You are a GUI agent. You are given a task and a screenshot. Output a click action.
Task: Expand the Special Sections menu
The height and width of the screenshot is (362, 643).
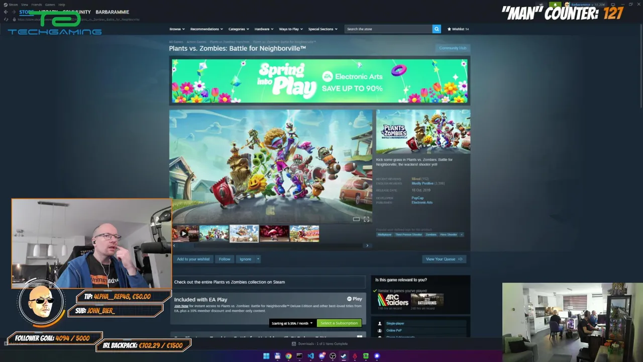click(323, 29)
